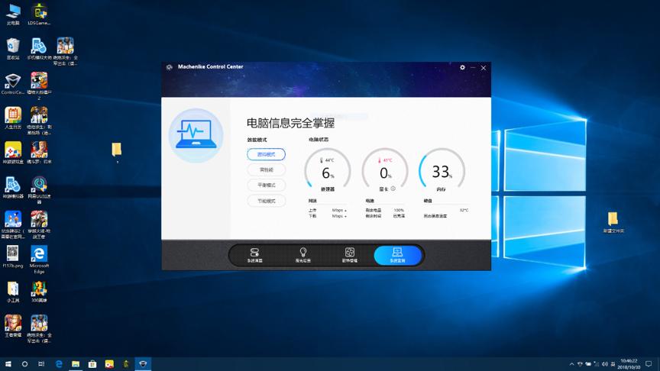Open Control Center settings gear in title bar

pos(462,67)
